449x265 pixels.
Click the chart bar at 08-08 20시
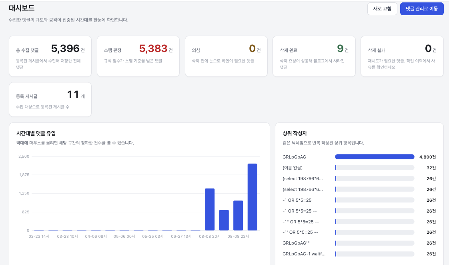tap(210, 209)
